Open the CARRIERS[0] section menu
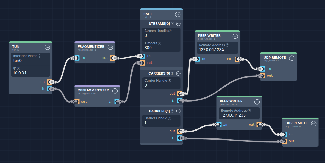The height and width of the screenshot is (163, 325). pyautogui.click(x=178, y=73)
